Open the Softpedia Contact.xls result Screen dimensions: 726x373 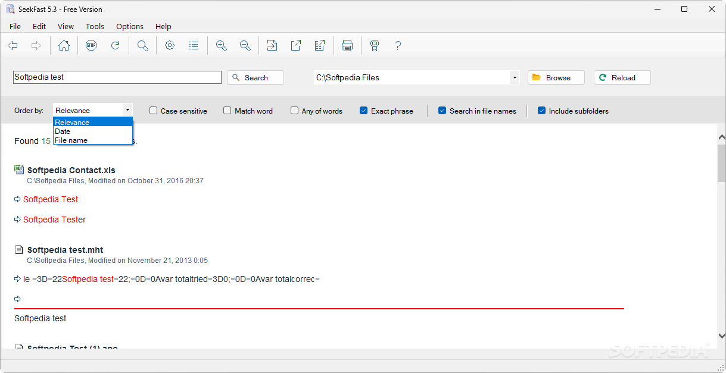pos(71,170)
